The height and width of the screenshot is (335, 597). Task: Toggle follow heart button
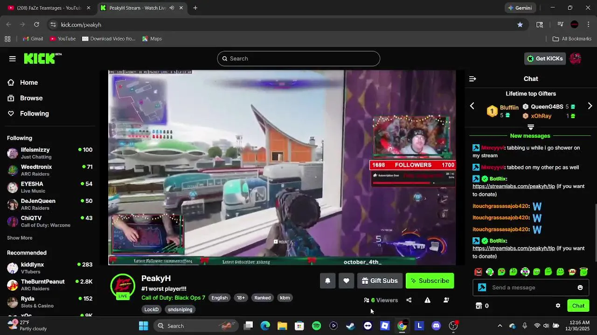point(346,281)
